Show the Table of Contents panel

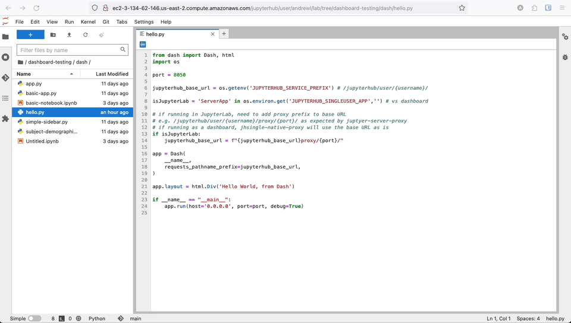click(x=5, y=98)
